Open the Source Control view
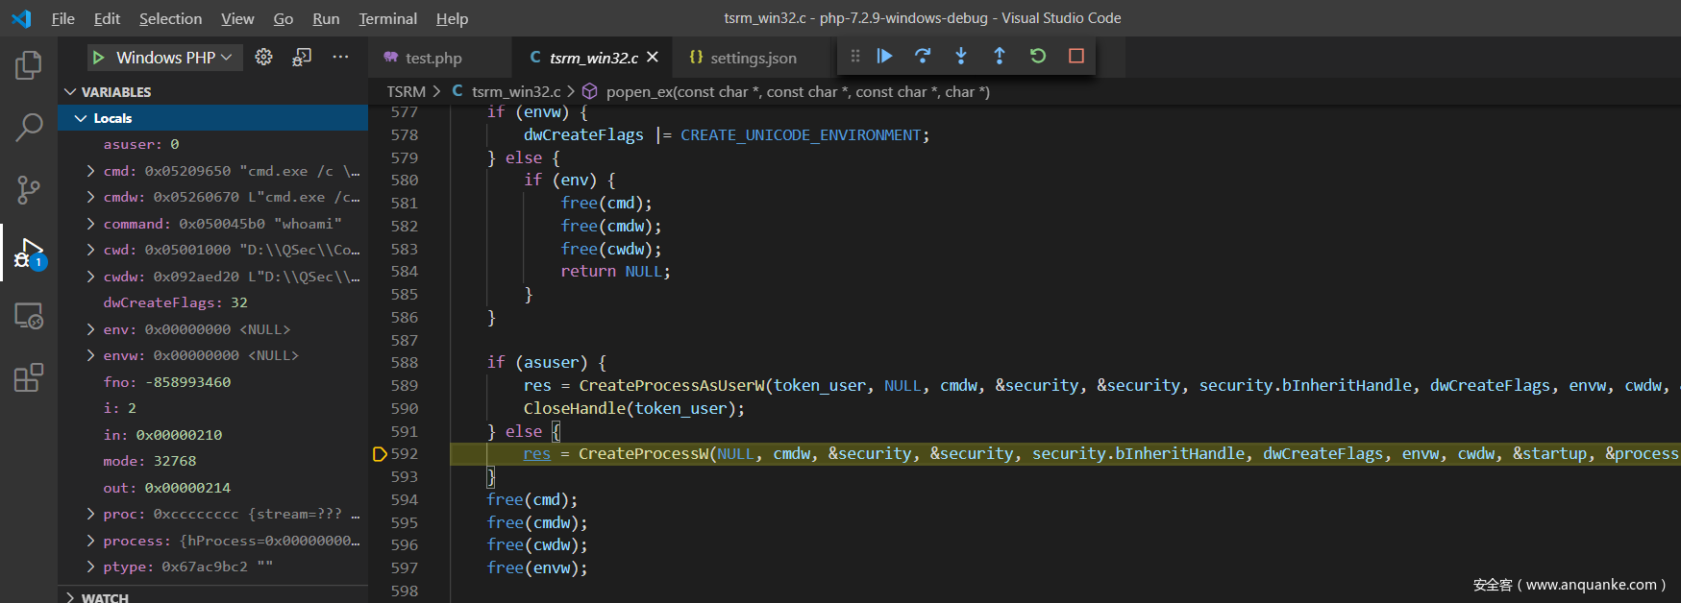The image size is (1681, 603). point(29,190)
